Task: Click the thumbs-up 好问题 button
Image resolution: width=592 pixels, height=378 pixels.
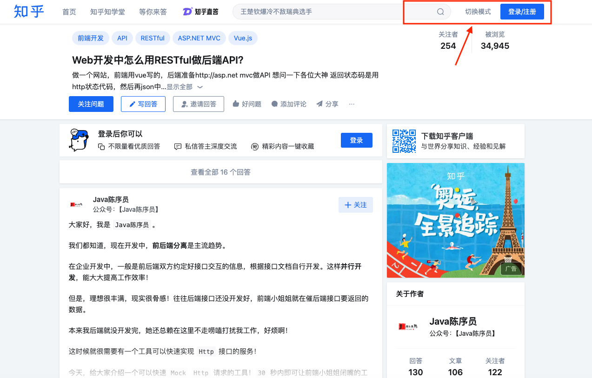Action: pos(247,104)
